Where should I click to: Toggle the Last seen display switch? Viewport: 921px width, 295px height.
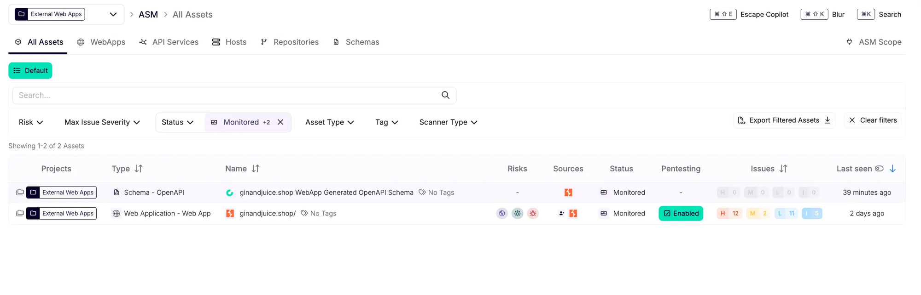coord(879,169)
